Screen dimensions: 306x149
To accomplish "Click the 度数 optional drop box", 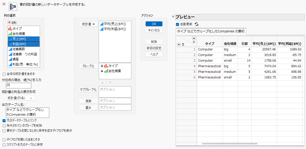I will [115, 101].
